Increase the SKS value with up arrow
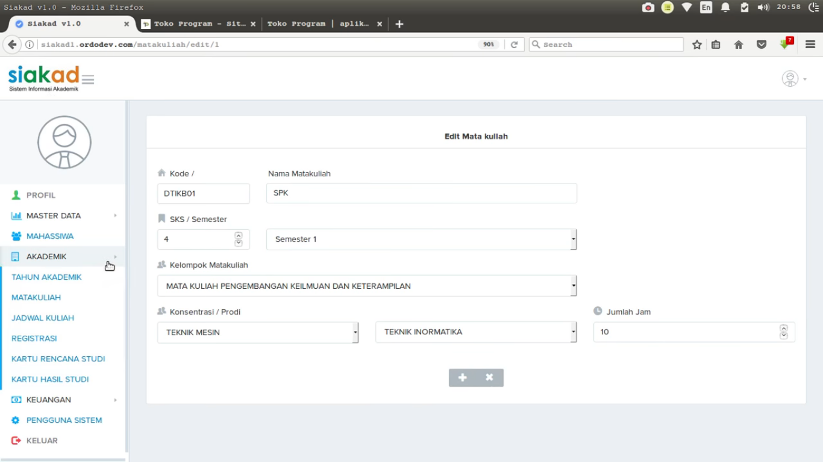The width and height of the screenshot is (823, 462). click(x=239, y=236)
